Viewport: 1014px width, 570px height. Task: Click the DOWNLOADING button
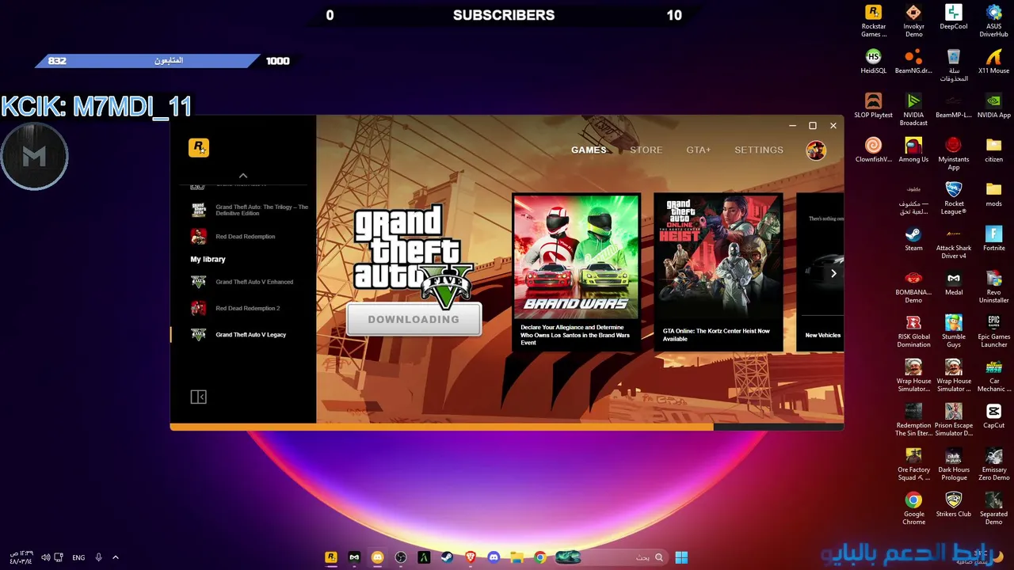(x=414, y=319)
